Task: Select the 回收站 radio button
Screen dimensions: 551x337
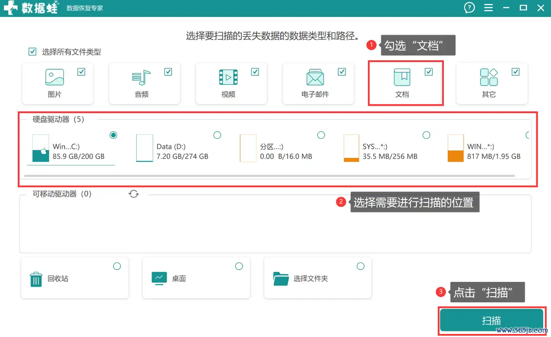Action: [117, 266]
